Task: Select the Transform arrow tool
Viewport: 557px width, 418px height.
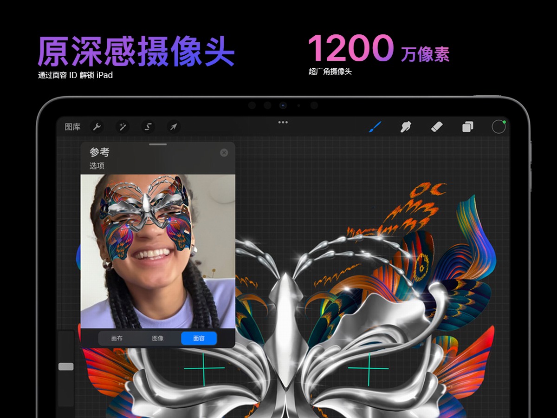Action: click(174, 127)
